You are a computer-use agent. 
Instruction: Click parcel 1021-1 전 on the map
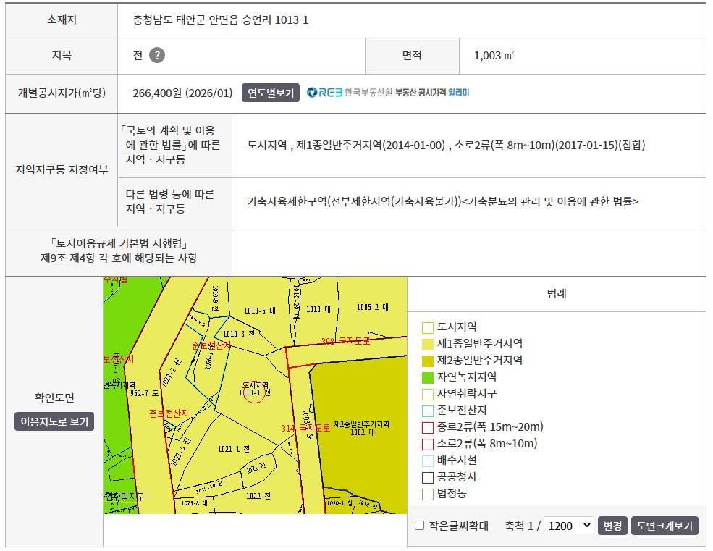[234, 449]
